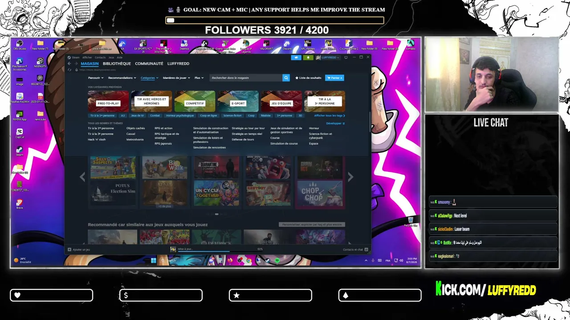Expand the Parcourir store menu
This screenshot has width=570, height=320.
click(x=96, y=78)
